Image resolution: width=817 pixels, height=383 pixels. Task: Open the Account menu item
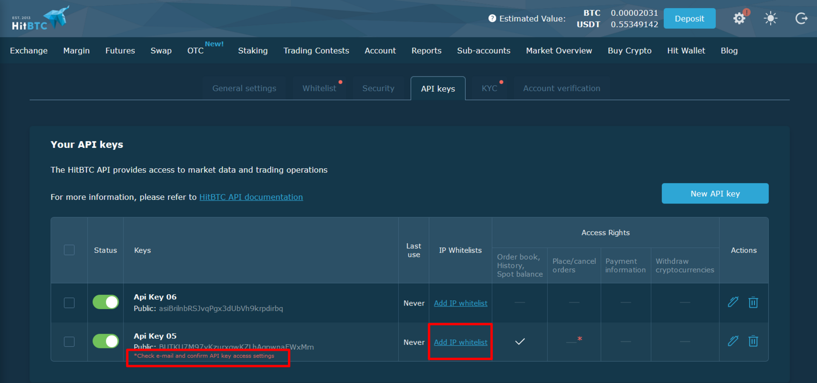point(380,50)
